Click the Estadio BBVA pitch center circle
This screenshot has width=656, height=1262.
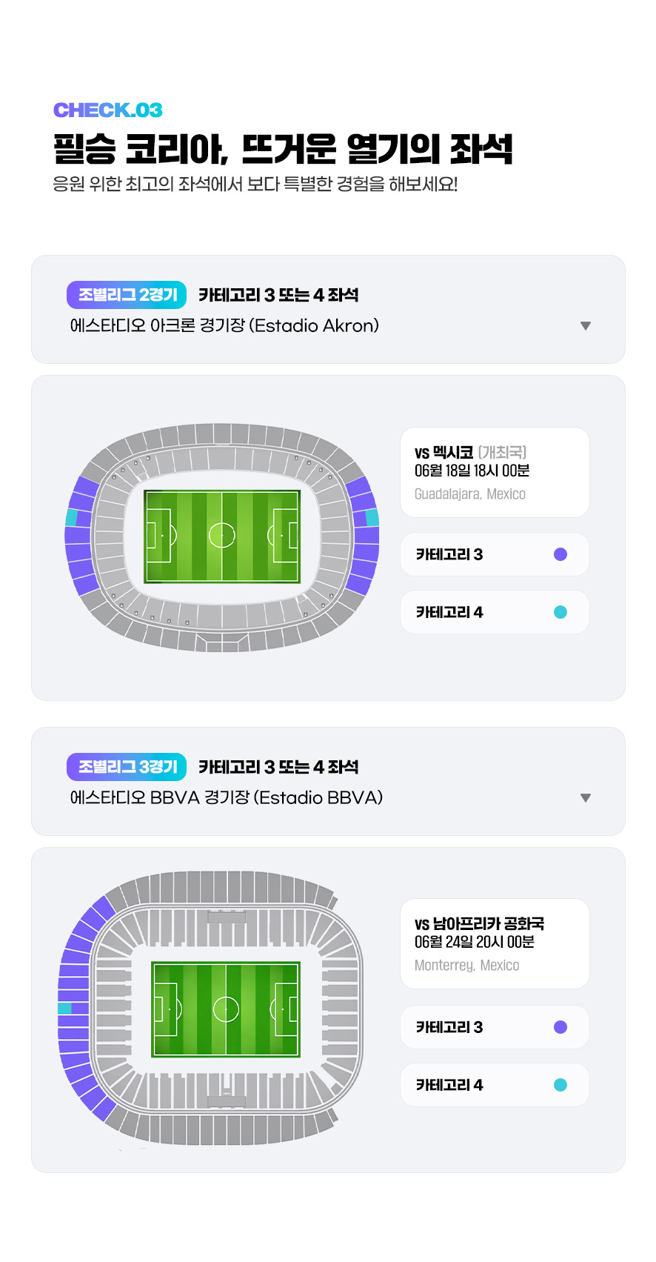pos(226,1009)
